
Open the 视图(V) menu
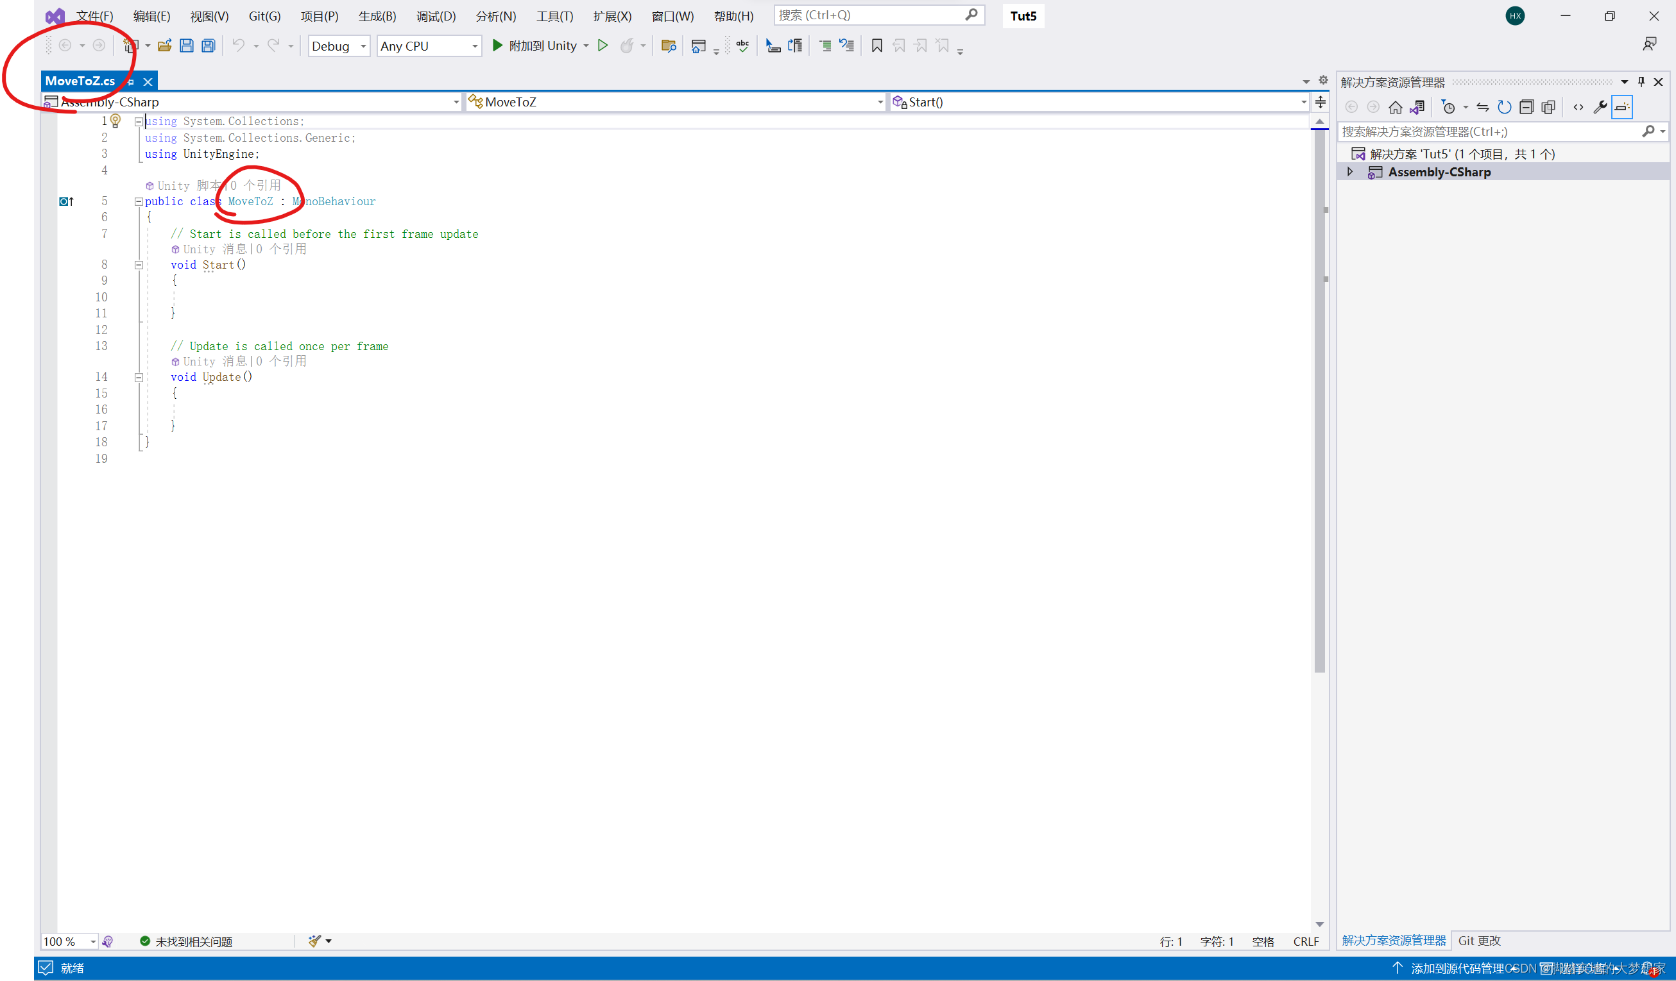coord(209,16)
